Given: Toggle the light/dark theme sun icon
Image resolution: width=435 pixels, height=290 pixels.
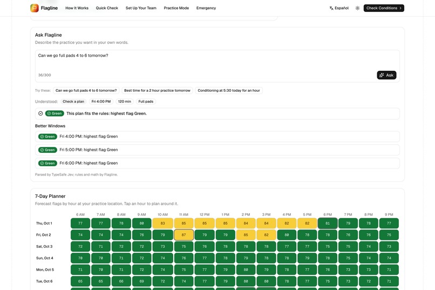Looking at the screenshot, I should click(357, 8).
